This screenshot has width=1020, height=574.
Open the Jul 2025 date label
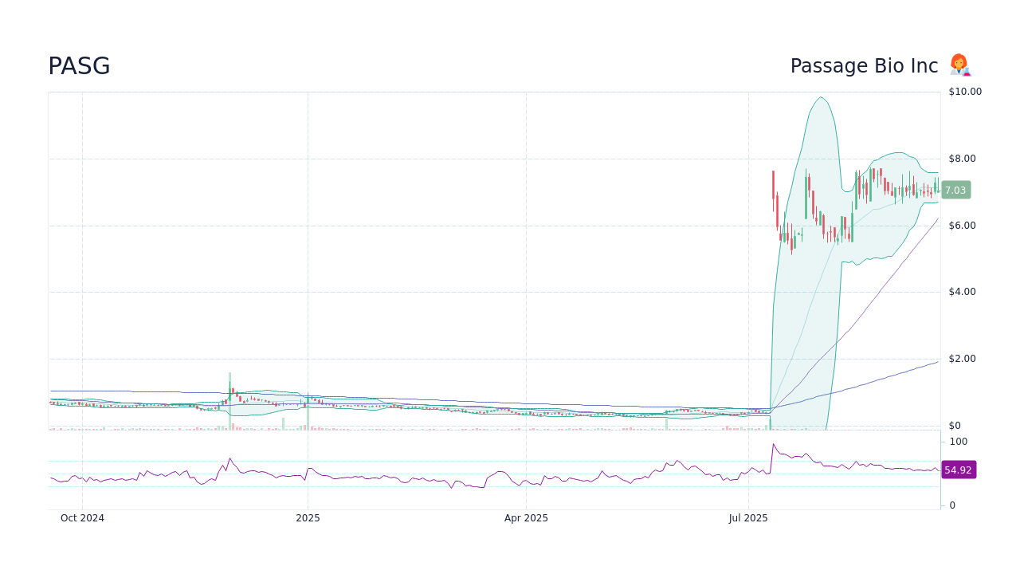click(747, 517)
